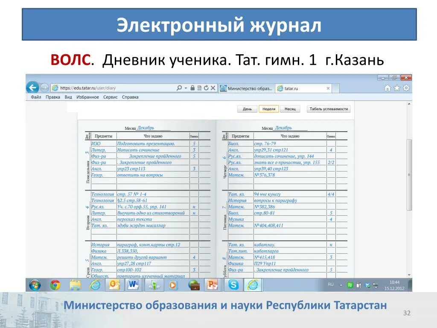The image size is (437, 328).
Task: Click вопросы к параграфу history entry
Action: 276,201
